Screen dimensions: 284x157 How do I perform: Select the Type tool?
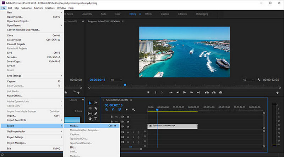pyautogui.click(x=95, y=119)
